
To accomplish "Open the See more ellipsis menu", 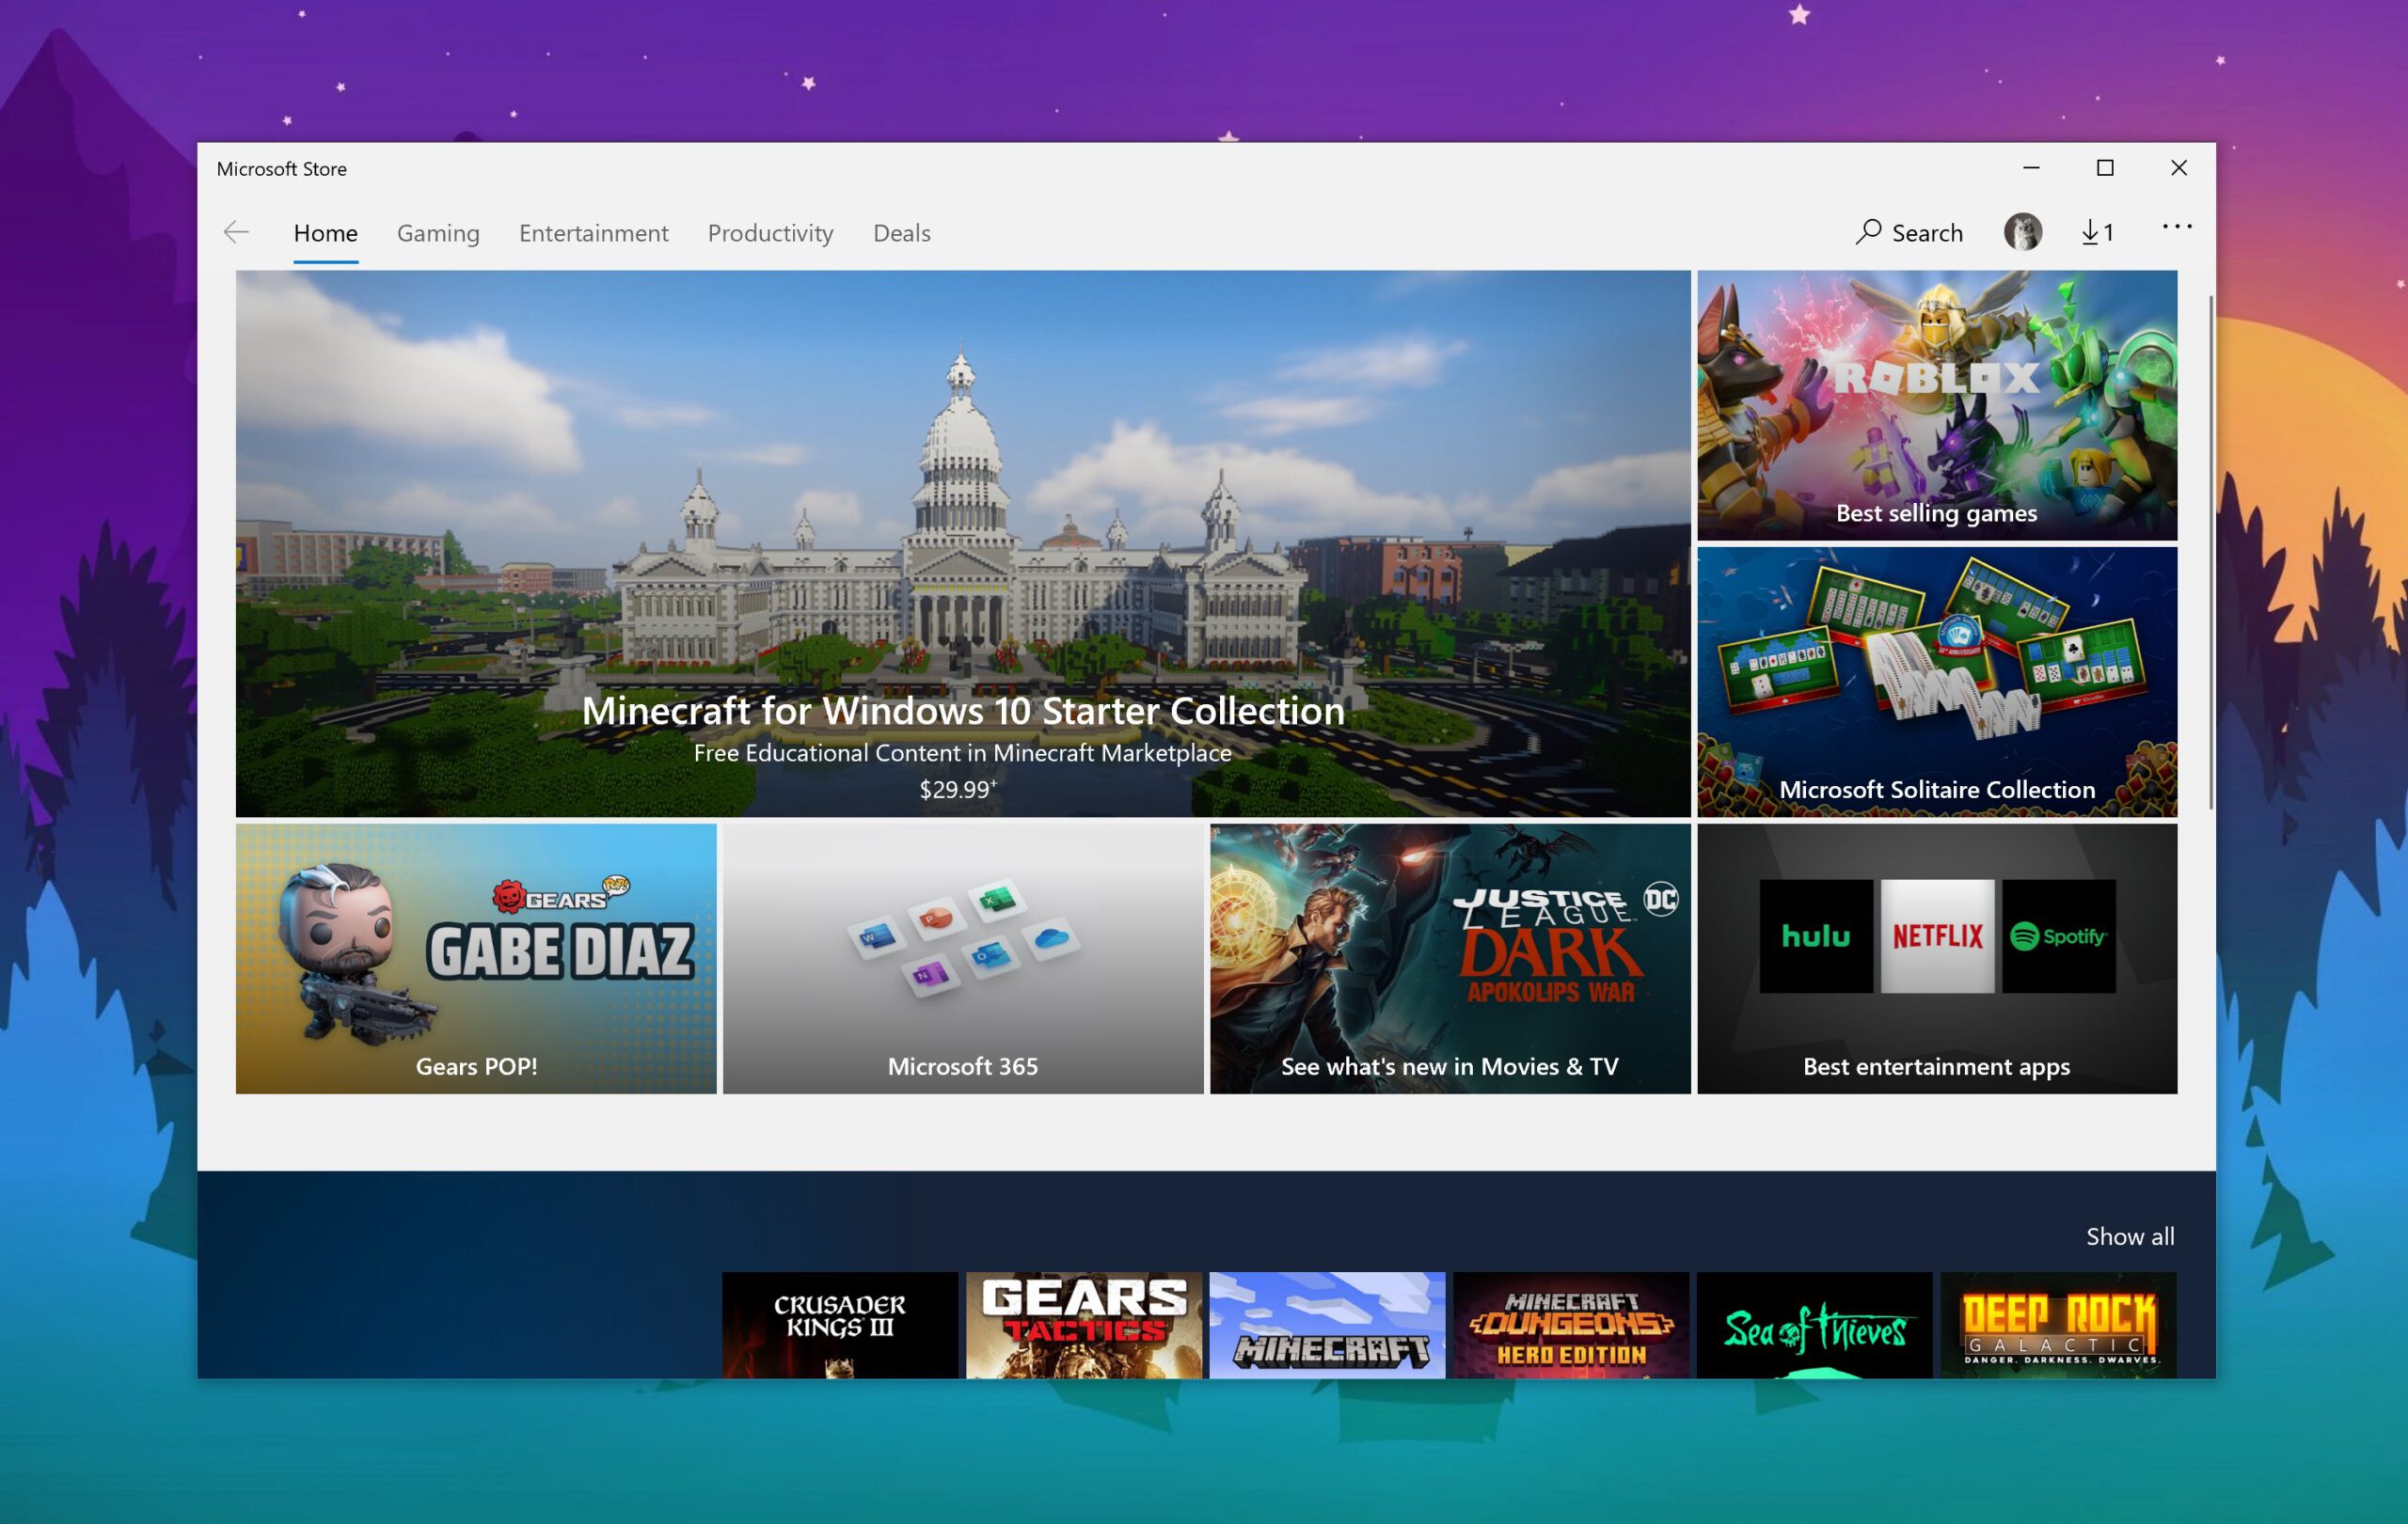I will coord(2177,227).
